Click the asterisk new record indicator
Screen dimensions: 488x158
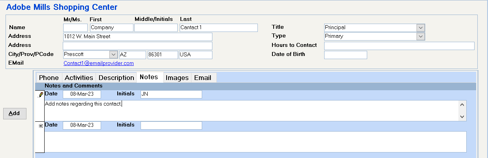point(40,126)
